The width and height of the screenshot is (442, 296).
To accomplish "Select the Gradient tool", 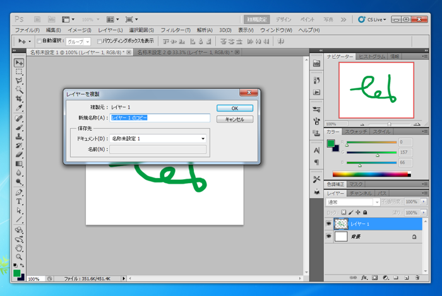I will (19, 163).
